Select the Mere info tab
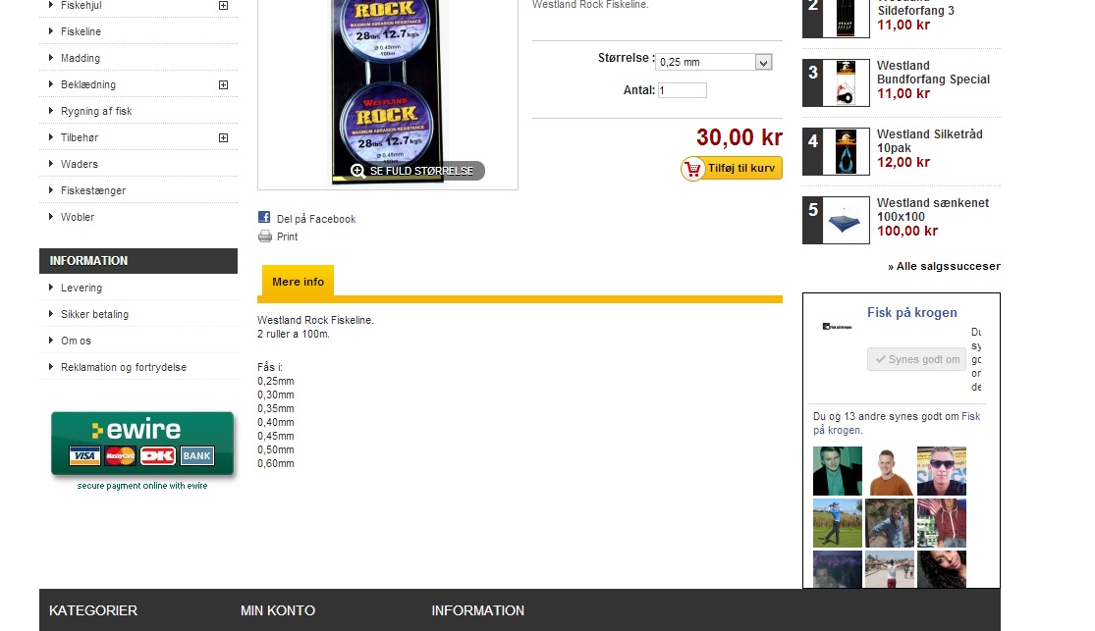The height and width of the screenshot is (631, 1095). 298,282
